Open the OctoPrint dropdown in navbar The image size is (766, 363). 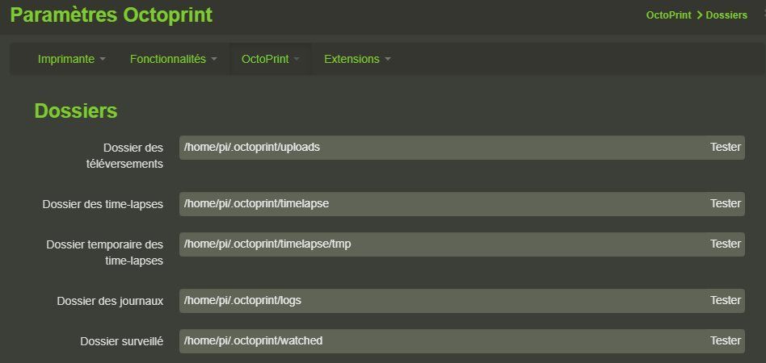(x=271, y=59)
